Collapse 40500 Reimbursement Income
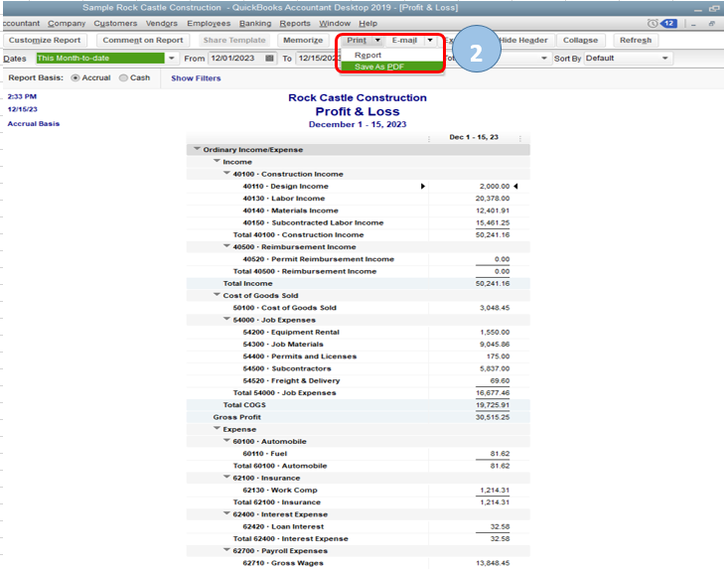The height and width of the screenshot is (570, 724). click(226, 246)
